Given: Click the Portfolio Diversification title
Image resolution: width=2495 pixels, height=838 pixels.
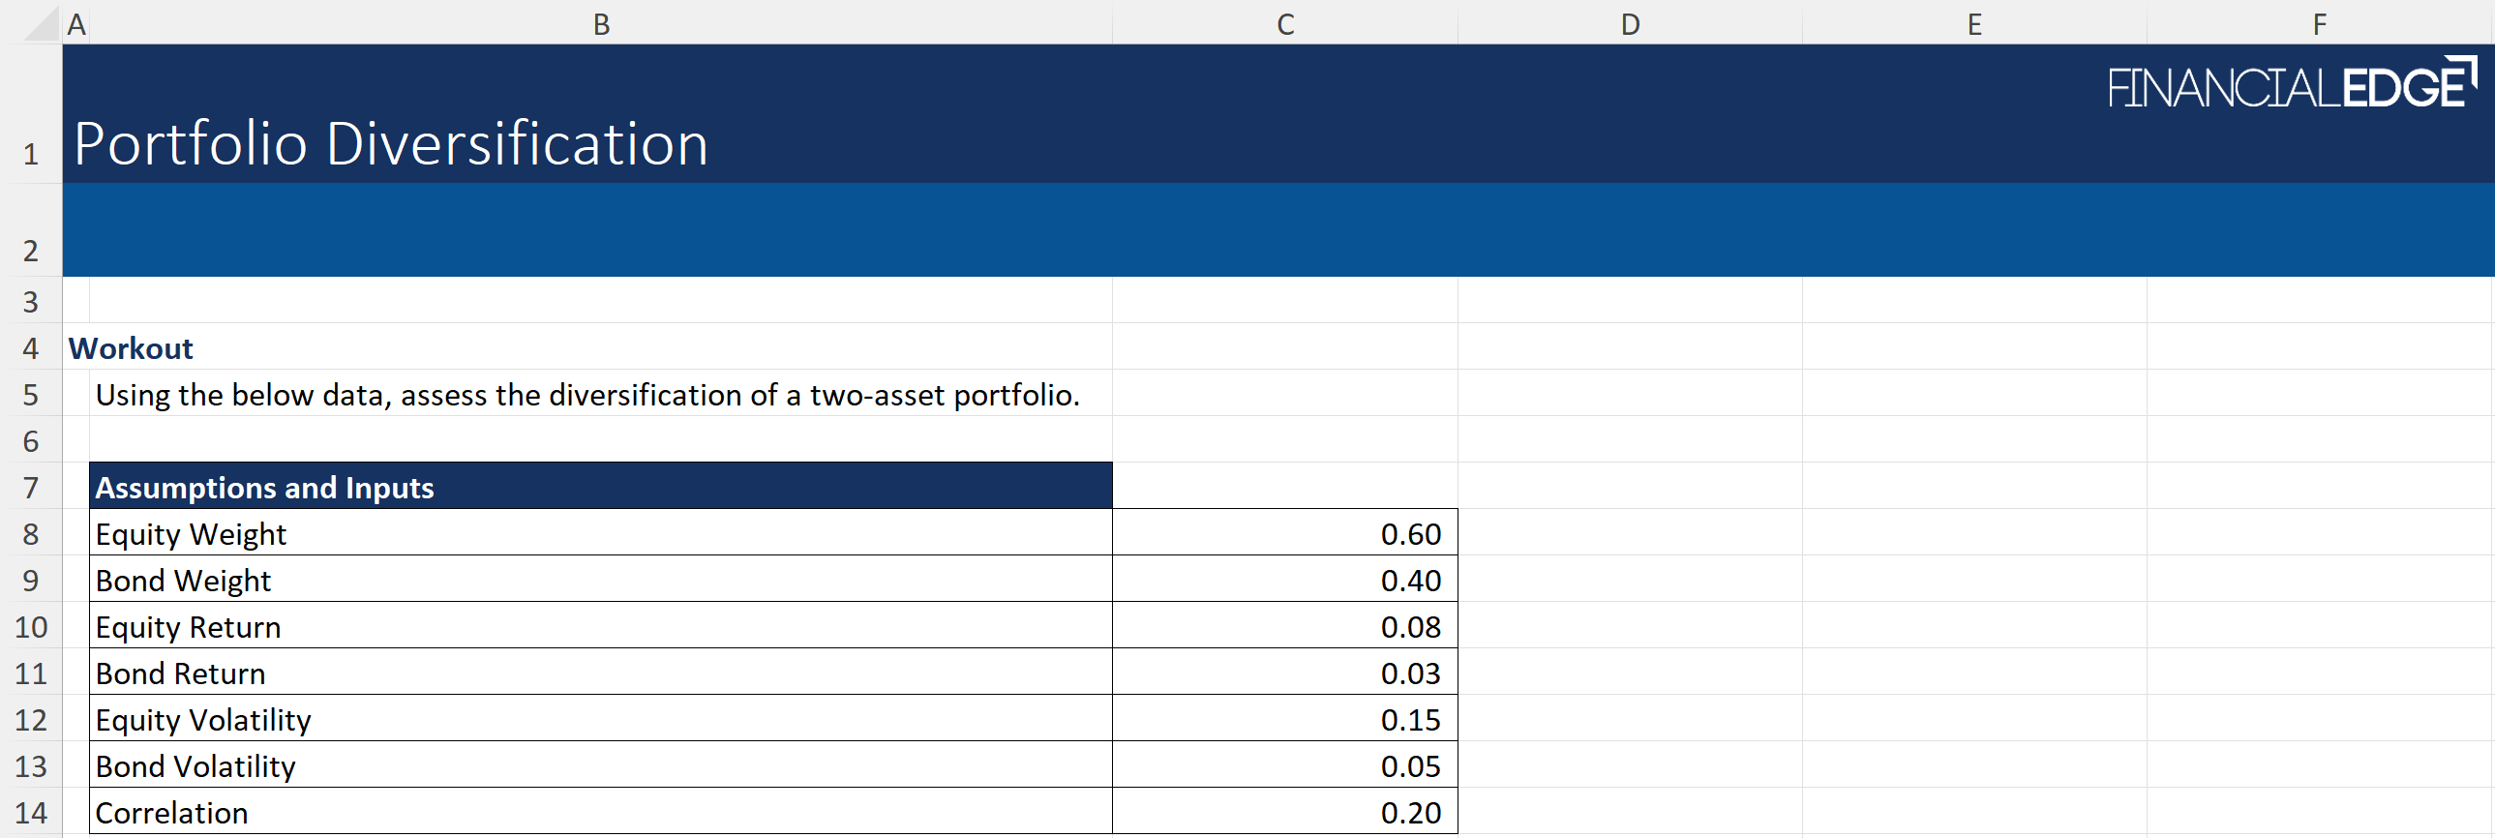Looking at the screenshot, I should (x=391, y=143).
